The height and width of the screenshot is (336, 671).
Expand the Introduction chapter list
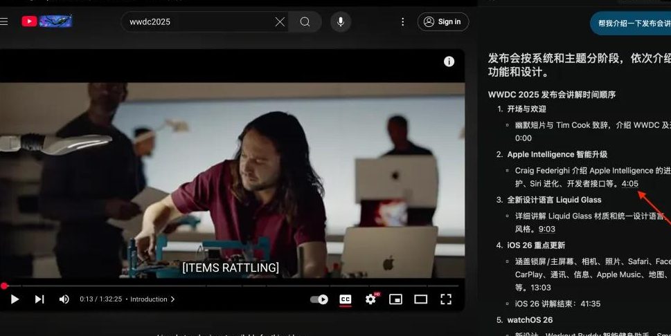(152, 299)
